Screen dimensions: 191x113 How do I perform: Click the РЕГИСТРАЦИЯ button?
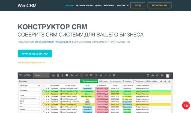[x=159, y=5]
